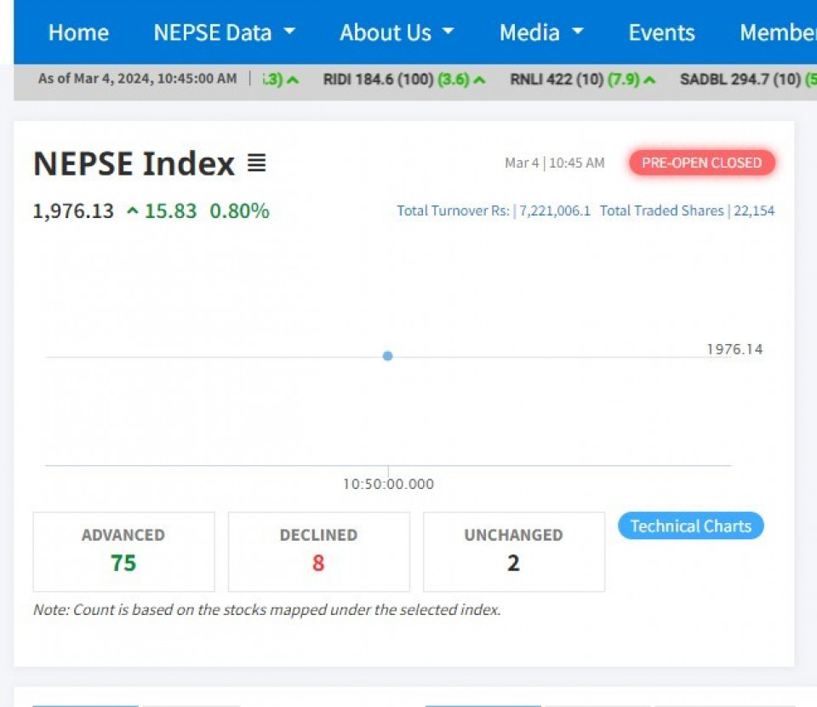Open Technical Charts
The height and width of the screenshot is (707, 817).
click(x=691, y=526)
